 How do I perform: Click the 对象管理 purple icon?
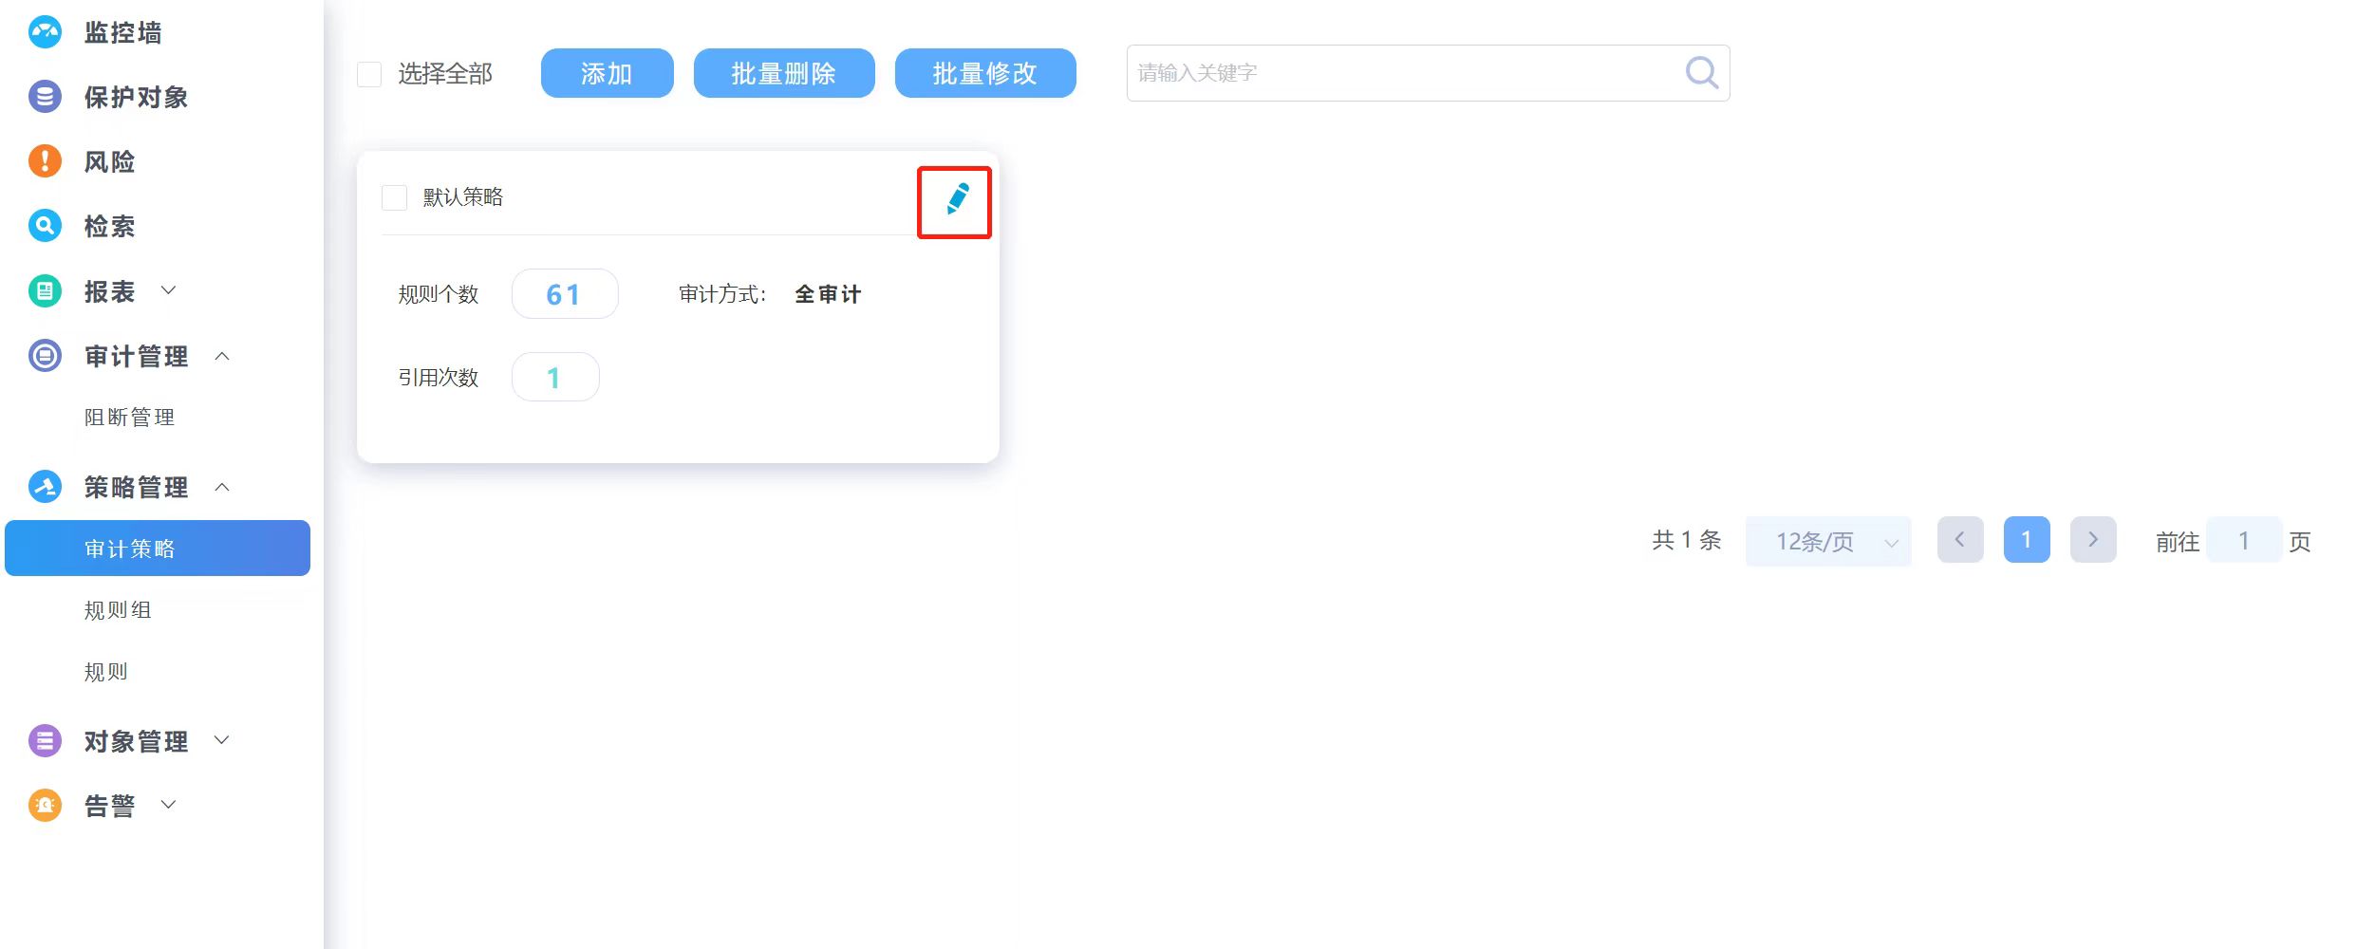tap(45, 741)
